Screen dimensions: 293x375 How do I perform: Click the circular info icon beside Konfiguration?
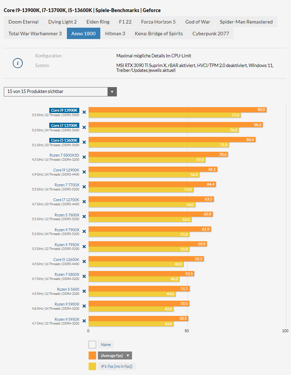[x=18, y=63]
